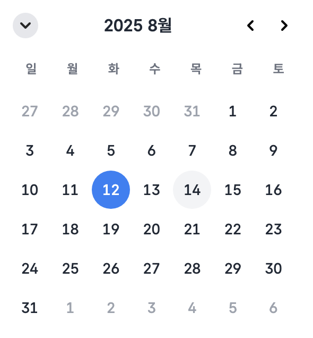Select August 3 on Sunday
Viewport: 313px width, 338px height.
point(30,150)
